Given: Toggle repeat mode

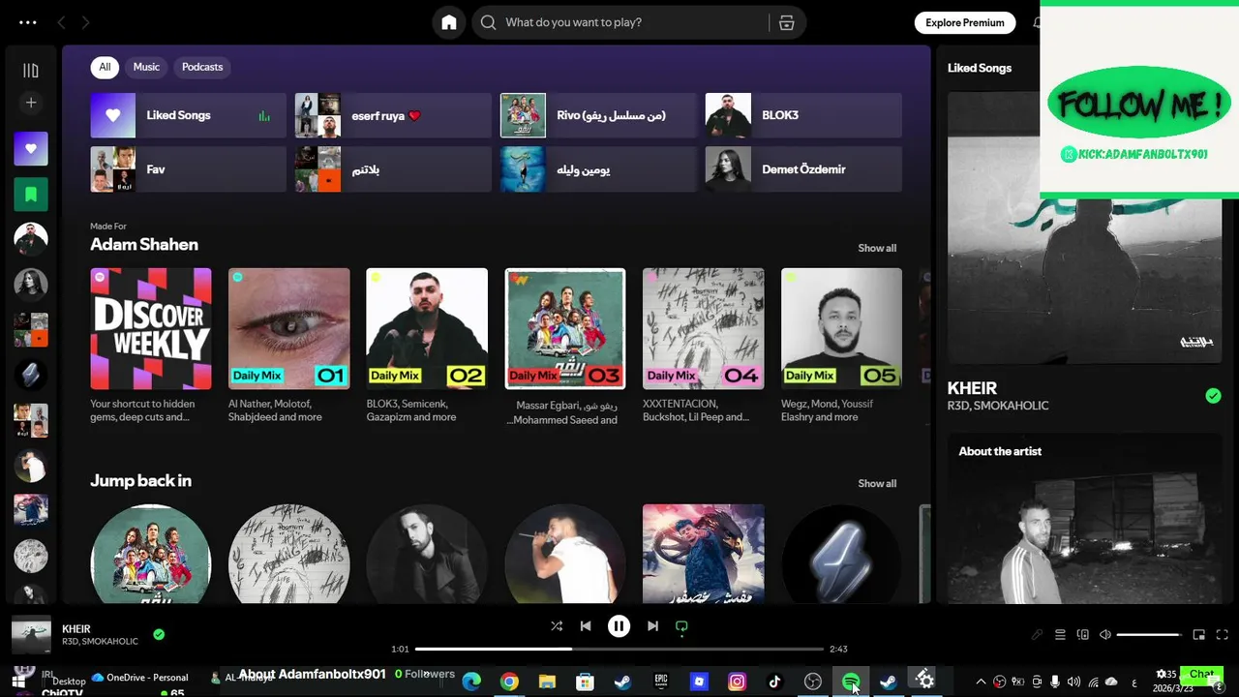Looking at the screenshot, I should coord(681,626).
